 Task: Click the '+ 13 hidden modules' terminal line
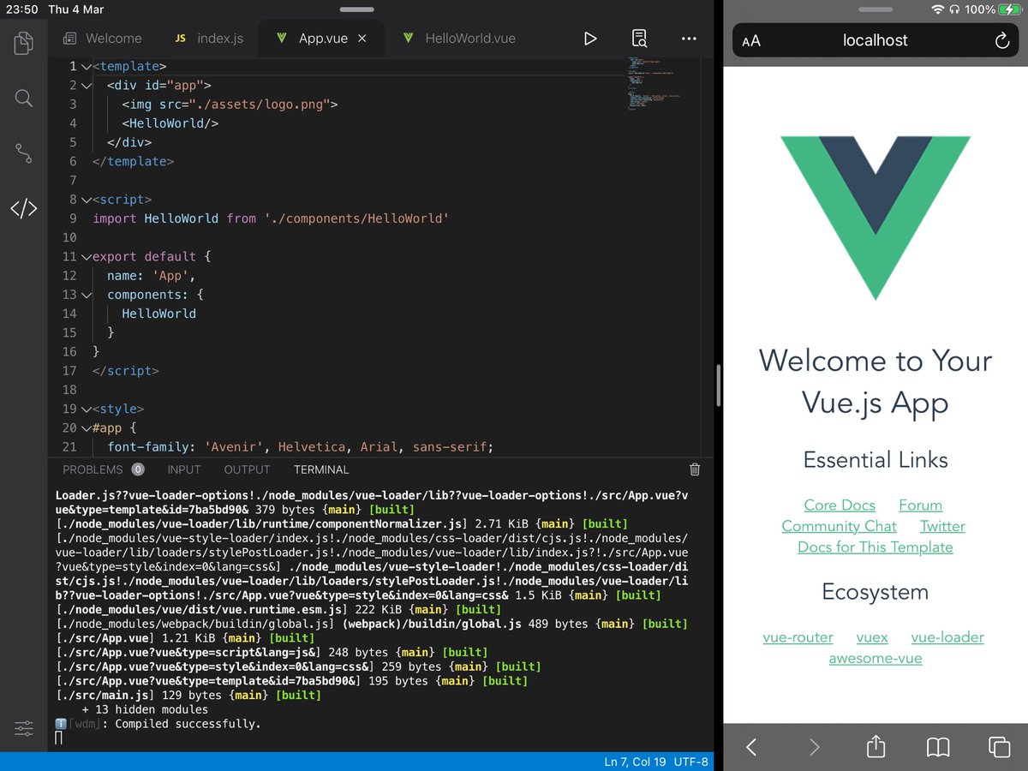point(145,709)
